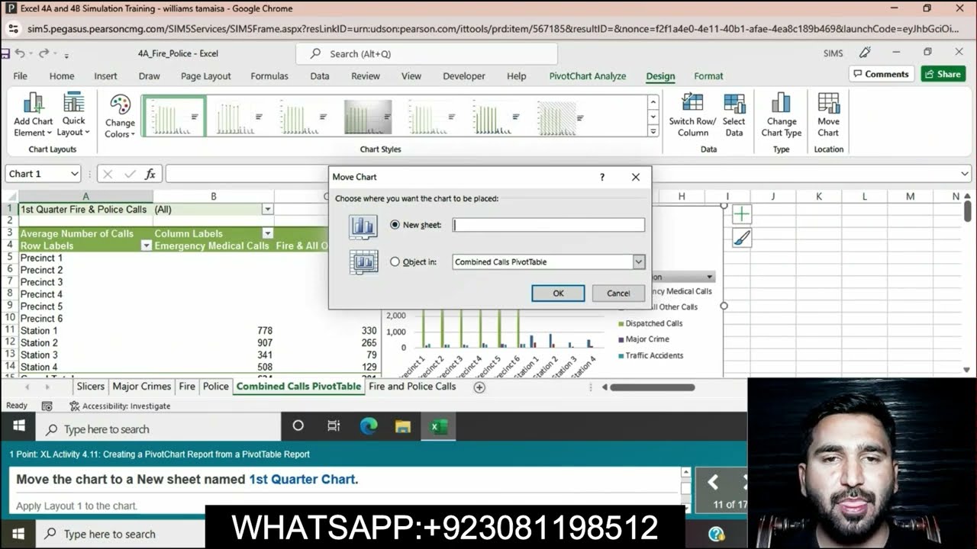Expand the formula bar

(x=965, y=174)
